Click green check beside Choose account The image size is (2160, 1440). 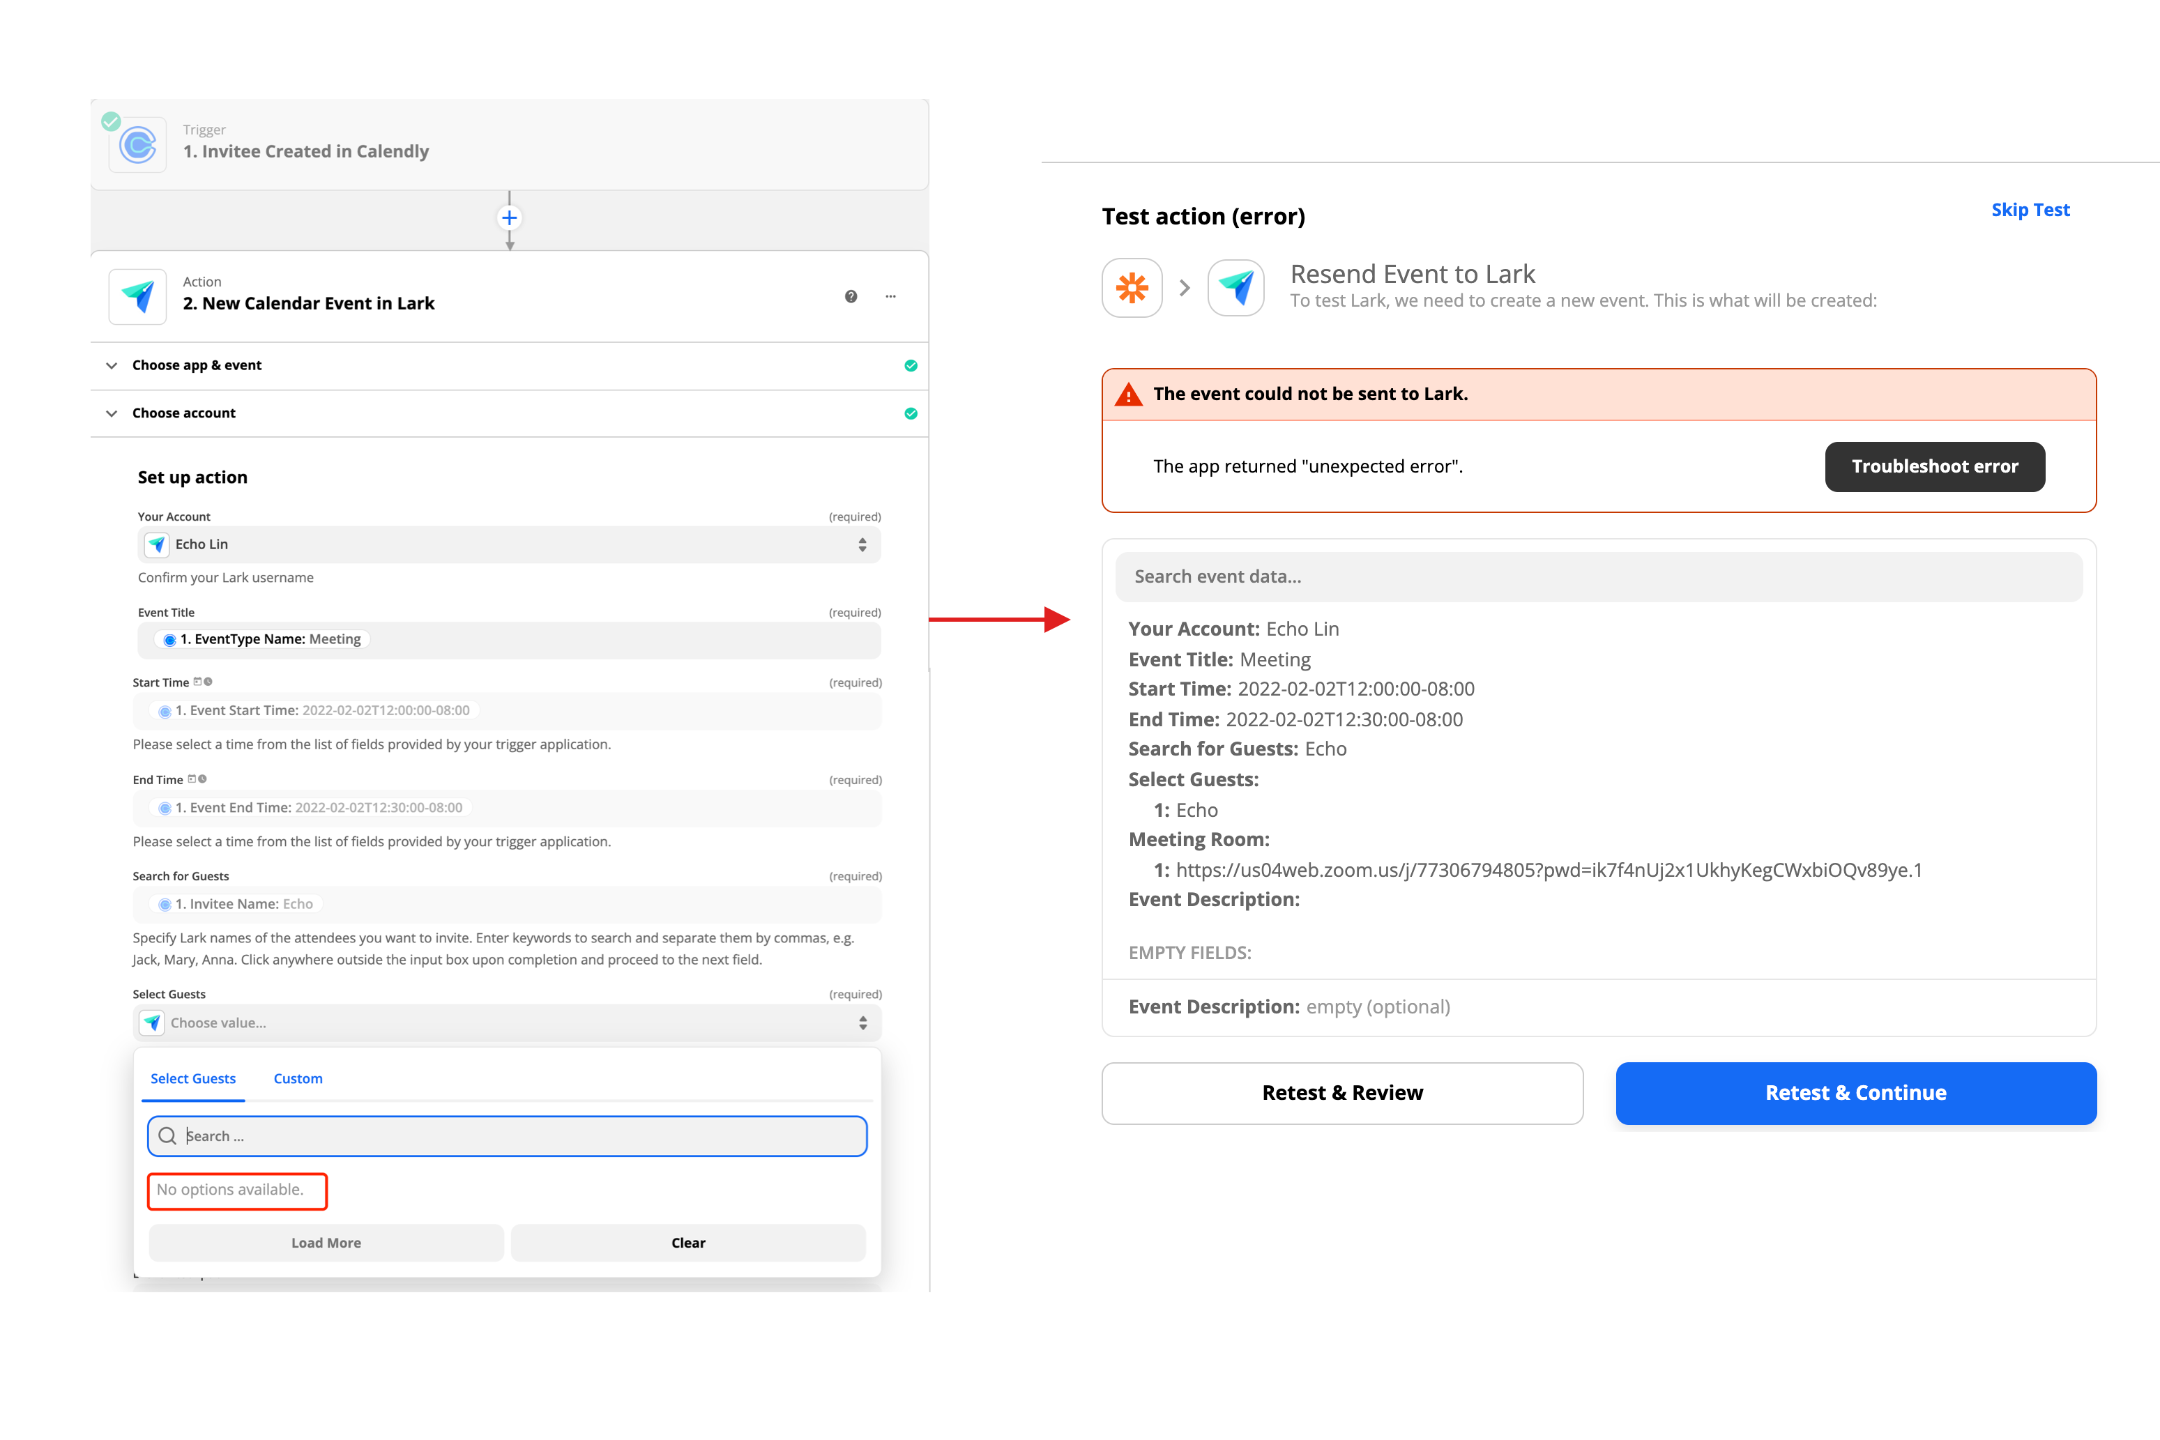click(x=911, y=413)
